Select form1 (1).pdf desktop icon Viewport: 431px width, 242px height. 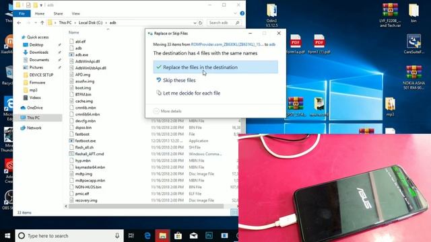(x=319, y=44)
